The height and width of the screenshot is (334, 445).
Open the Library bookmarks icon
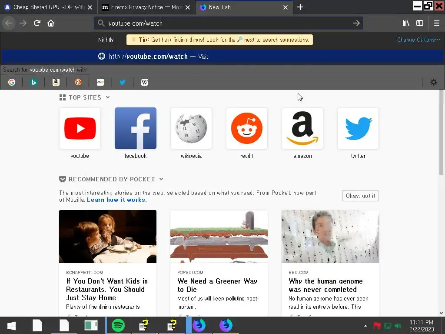(x=406, y=23)
